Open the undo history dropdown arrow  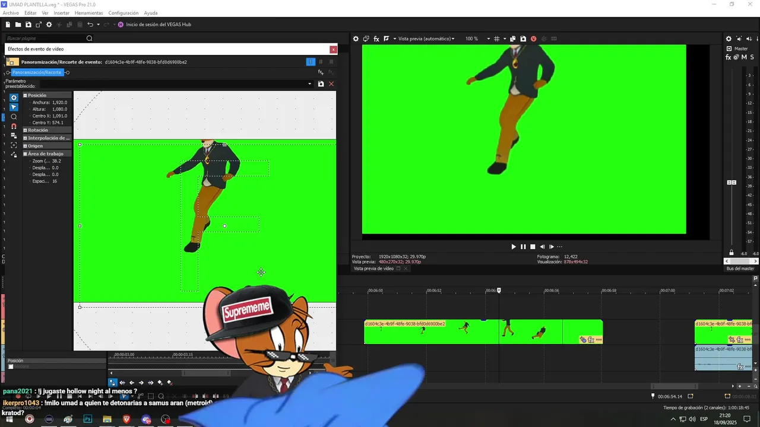point(98,24)
